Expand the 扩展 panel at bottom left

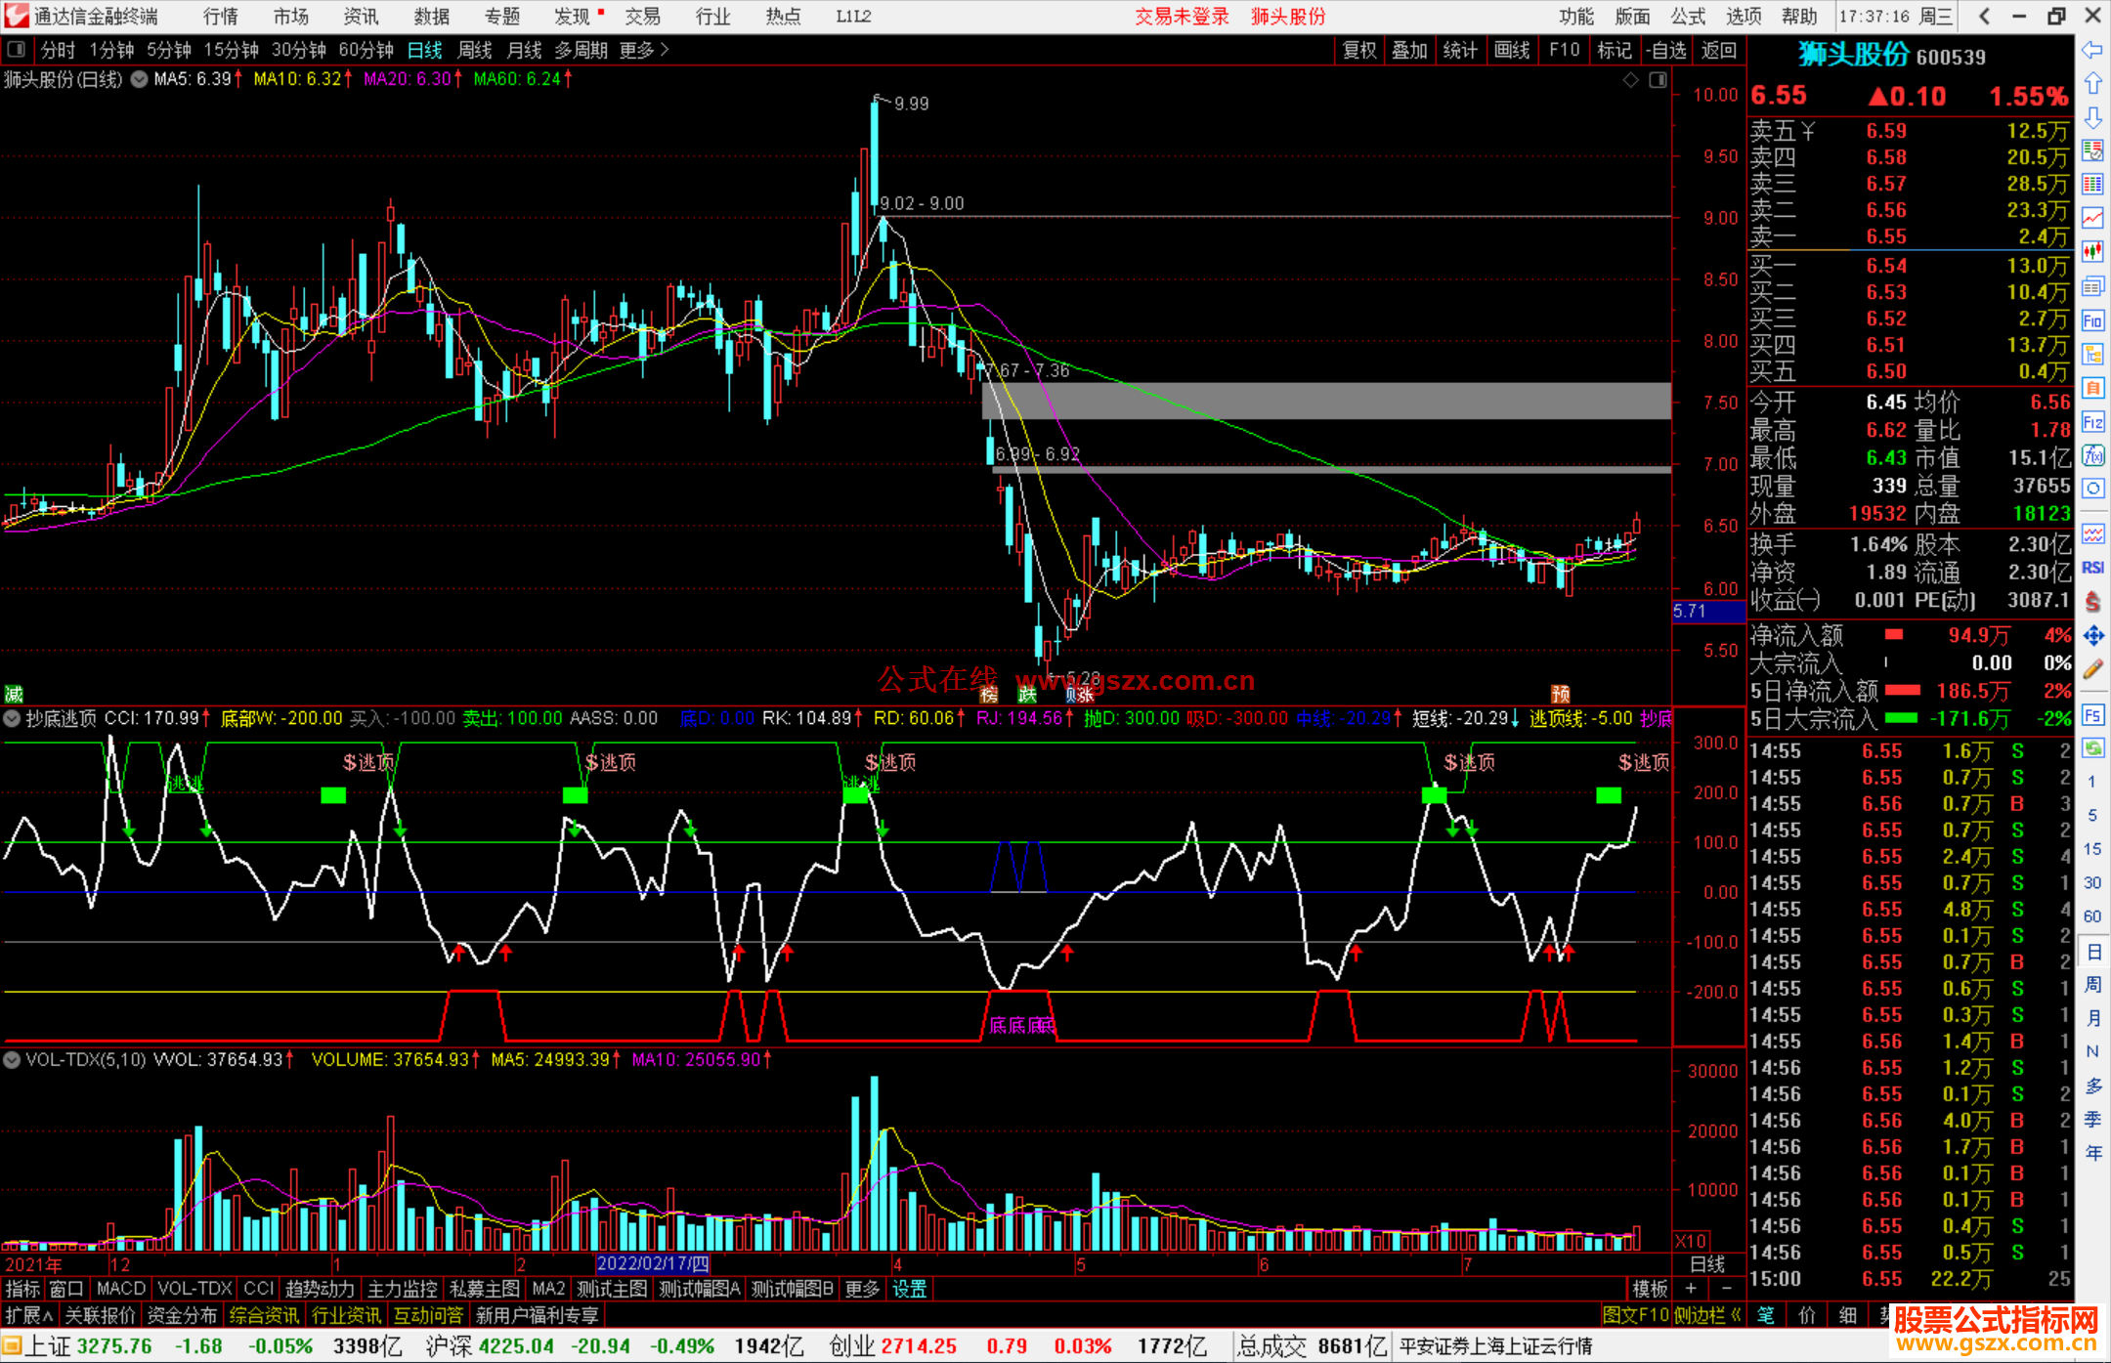pyautogui.click(x=28, y=1315)
